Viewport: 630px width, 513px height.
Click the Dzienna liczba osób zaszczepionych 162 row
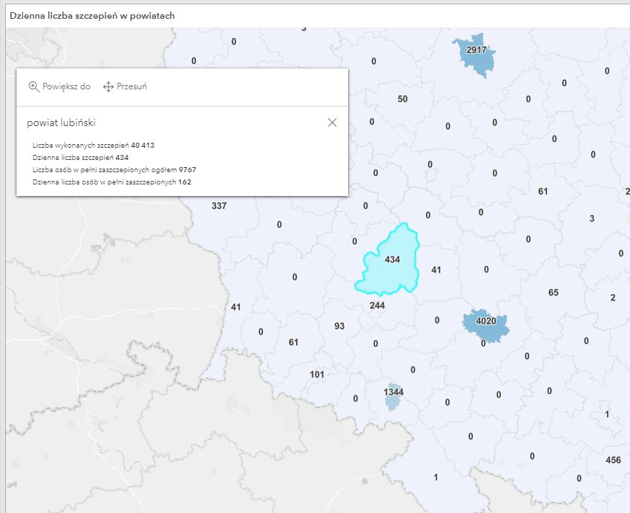pyautogui.click(x=112, y=182)
